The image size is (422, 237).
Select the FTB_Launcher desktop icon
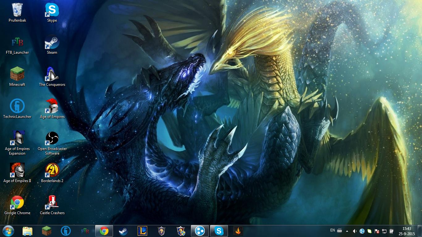17,45
